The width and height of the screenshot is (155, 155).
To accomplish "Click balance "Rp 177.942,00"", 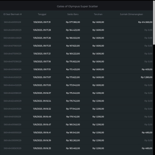I will (73, 109).
